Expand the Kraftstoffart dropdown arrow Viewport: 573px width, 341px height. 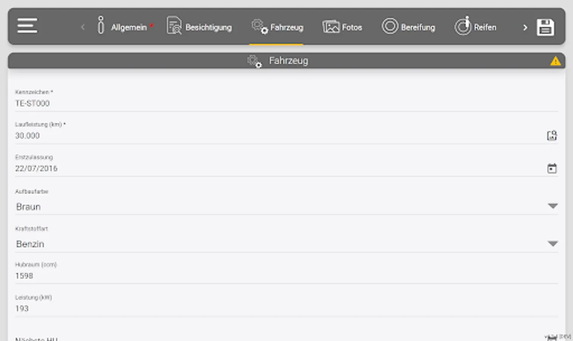click(553, 244)
